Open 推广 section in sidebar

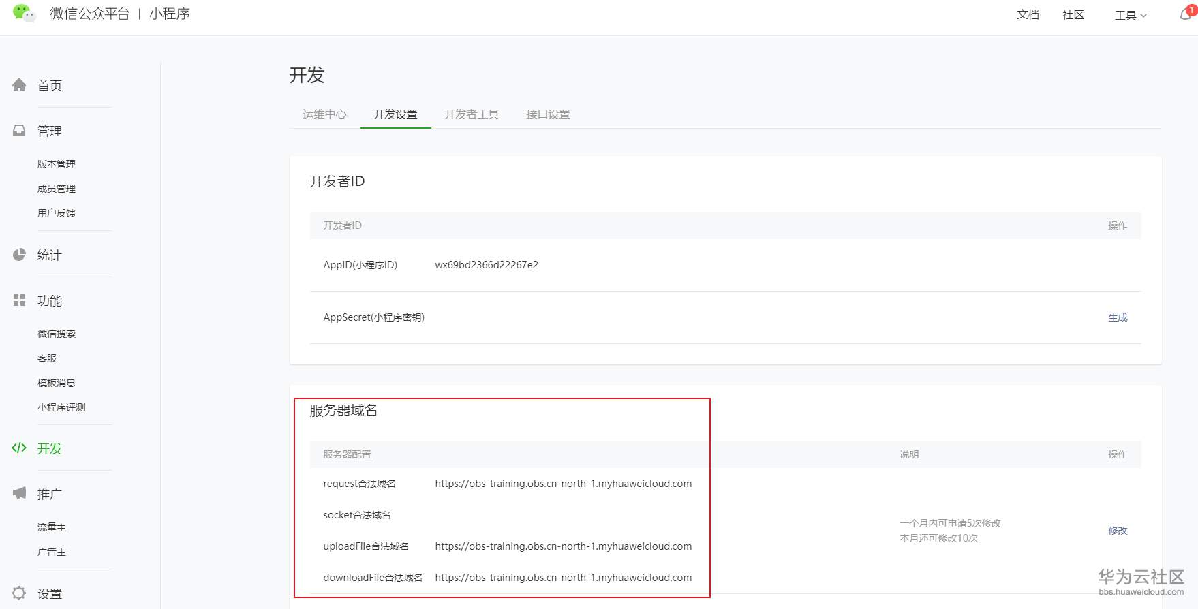click(50, 494)
